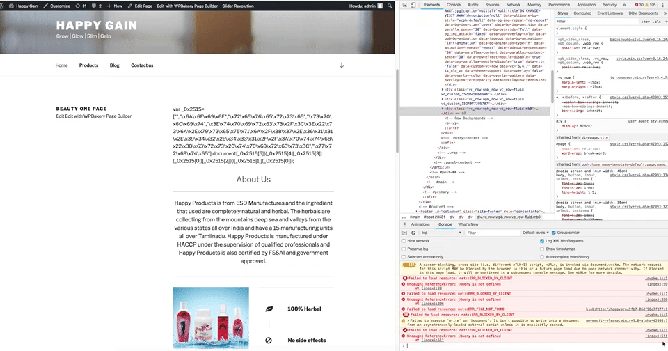Expand the vc_custom_1523529866946 div node
668x351 pixels.
click(x=443, y=90)
